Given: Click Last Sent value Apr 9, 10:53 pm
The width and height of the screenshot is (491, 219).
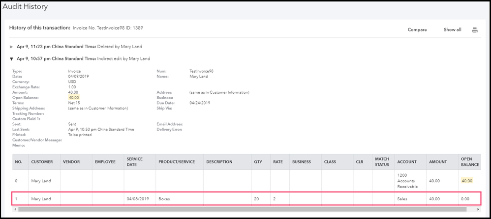Looking at the screenshot, I should 101,129.
